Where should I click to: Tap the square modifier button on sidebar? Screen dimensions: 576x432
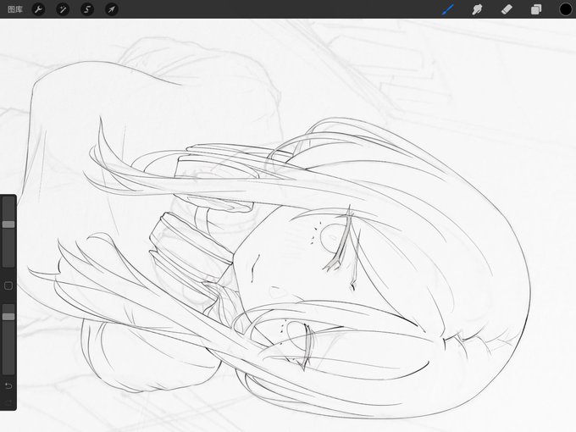coord(8,285)
